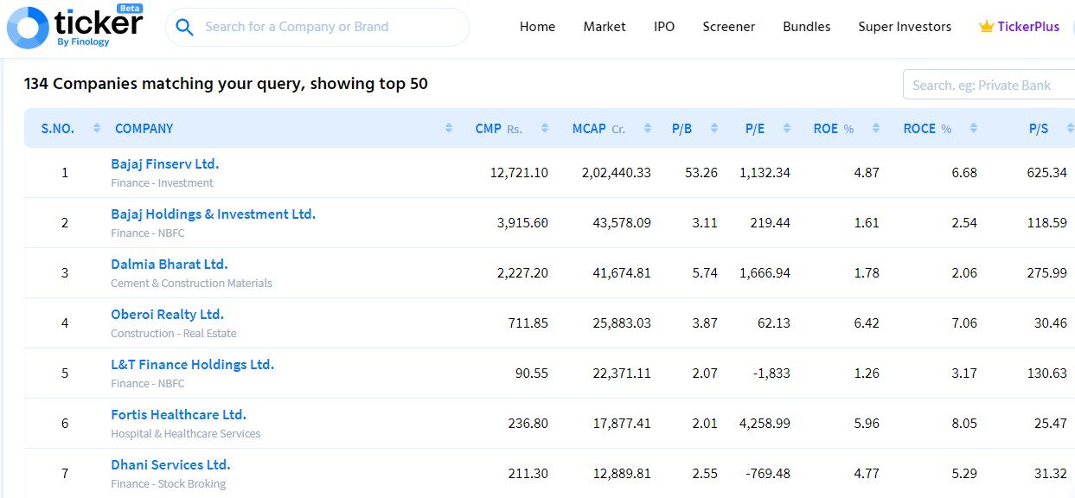Click the ROCE % header label
Screen dimensions: 1075x498
[x=927, y=128]
